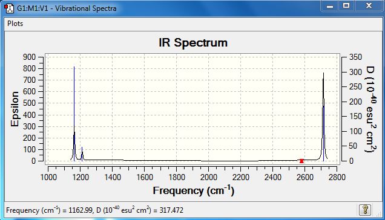The height and width of the screenshot is (220, 385).
Task: Click the window title bar text
Action: click(67, 8)
